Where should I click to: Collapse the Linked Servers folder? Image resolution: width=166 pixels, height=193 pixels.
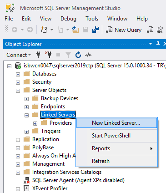tap(26, 115)
